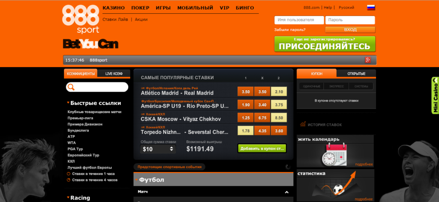Open the $10 stake amount selector

(158, 149)
